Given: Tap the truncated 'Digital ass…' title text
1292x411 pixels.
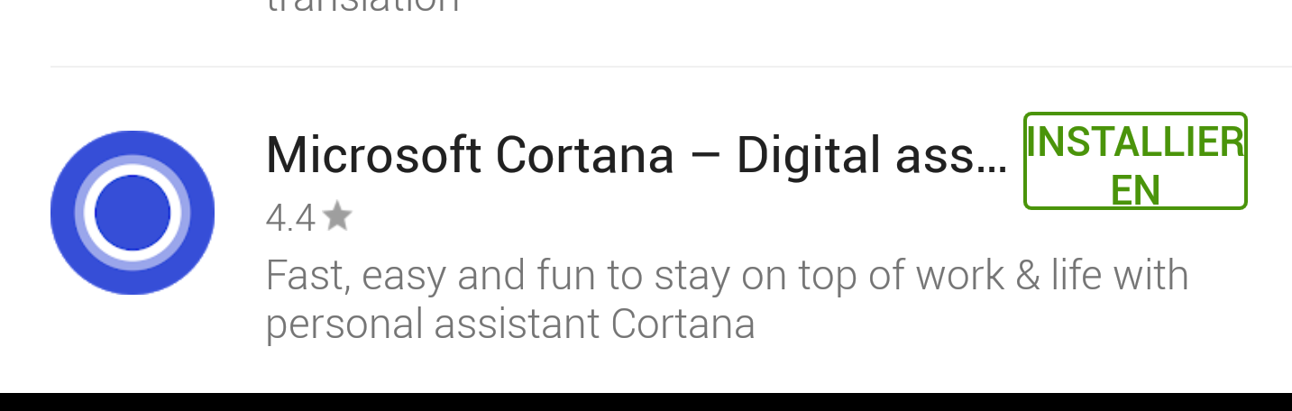Looking at the screenshot, I should pos(871,155).
